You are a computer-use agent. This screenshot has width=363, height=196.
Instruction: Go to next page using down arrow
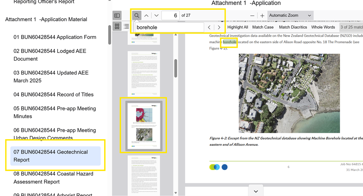[156, 15]
